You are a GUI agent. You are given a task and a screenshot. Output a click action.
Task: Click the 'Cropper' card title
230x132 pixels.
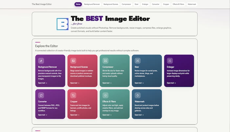coord(74,101)
